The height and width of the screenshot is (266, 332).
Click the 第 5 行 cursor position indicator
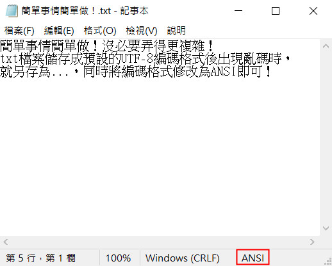tap(40, 258)
